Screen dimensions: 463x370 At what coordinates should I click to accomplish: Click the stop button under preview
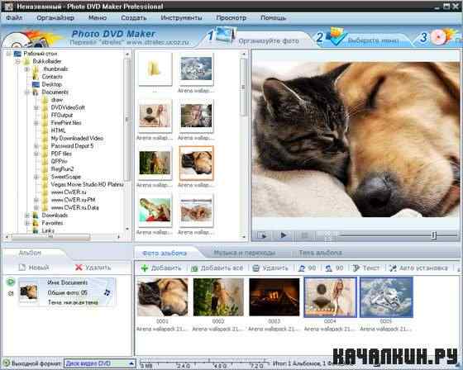point(305,235)
